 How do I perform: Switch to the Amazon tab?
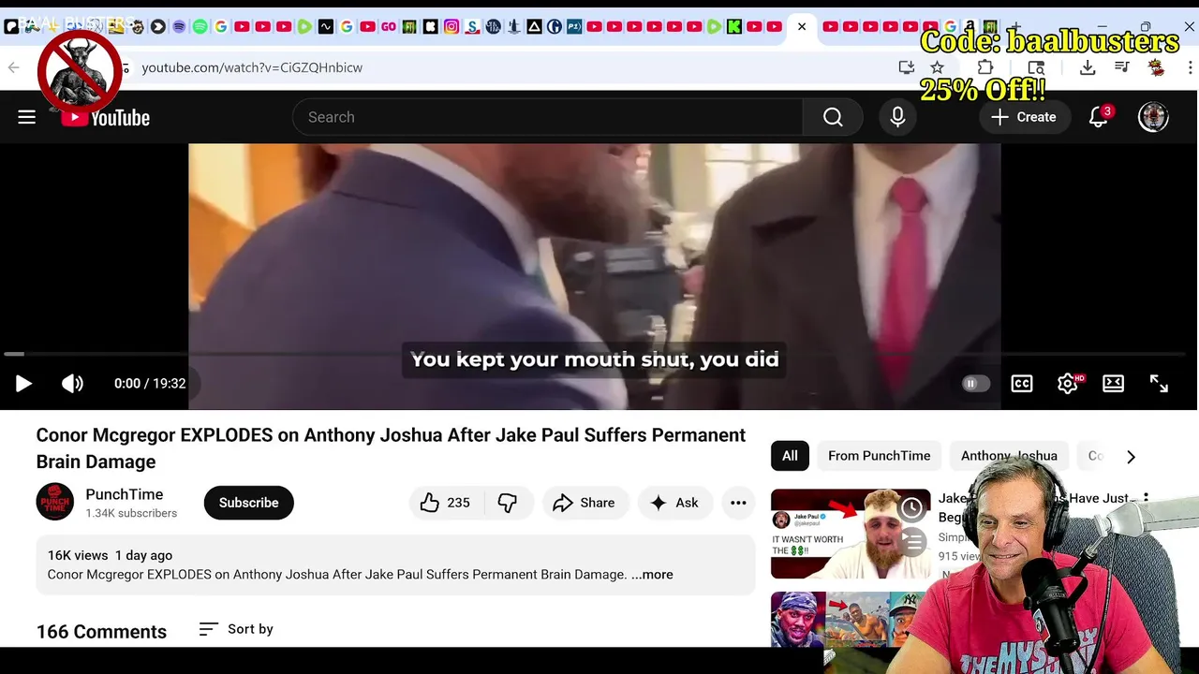[970, 27]
